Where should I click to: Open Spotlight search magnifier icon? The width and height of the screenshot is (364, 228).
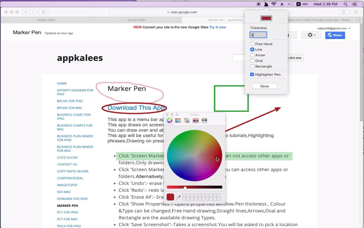[346, 4]
